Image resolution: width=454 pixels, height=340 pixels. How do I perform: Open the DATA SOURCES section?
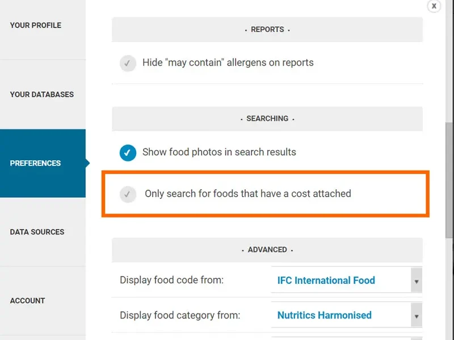[37, 232]
